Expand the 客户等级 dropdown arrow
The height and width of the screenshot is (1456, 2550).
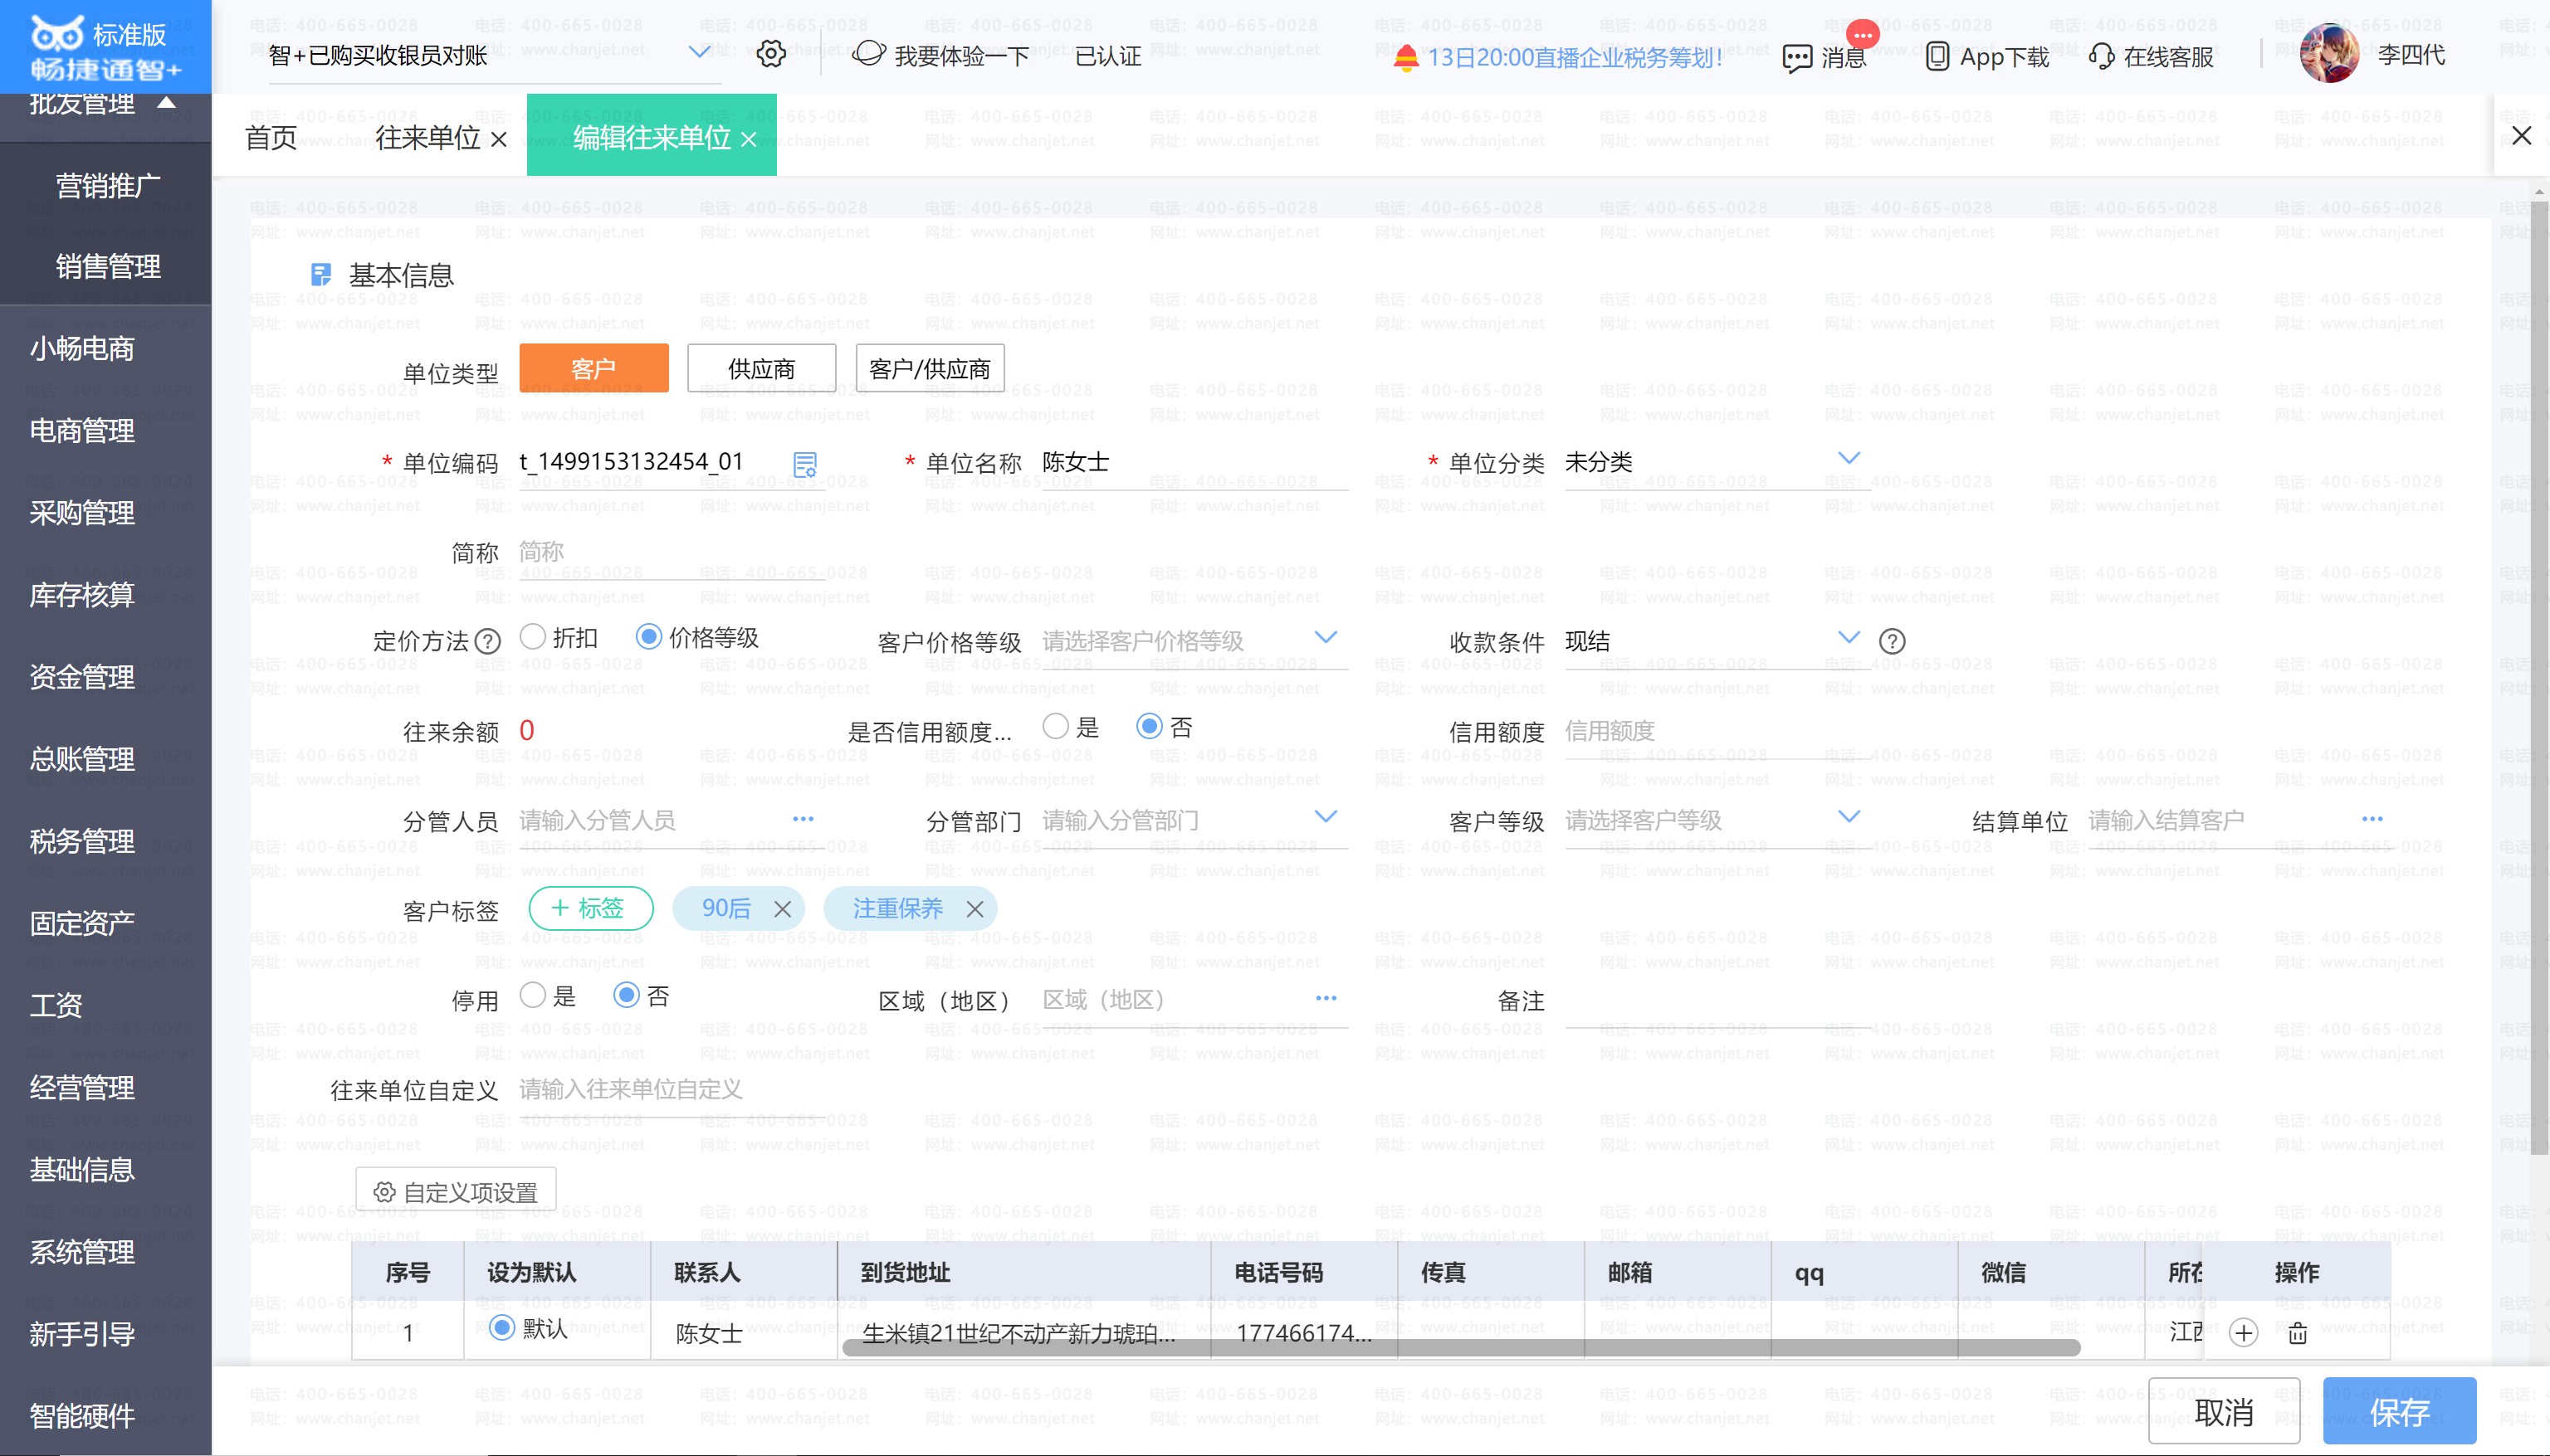pos(1849,817)
